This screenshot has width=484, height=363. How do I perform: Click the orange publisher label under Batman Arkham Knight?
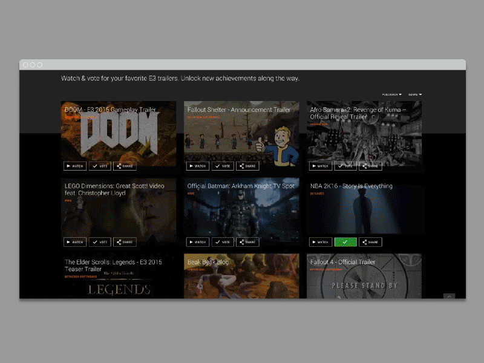click(191, 194)
